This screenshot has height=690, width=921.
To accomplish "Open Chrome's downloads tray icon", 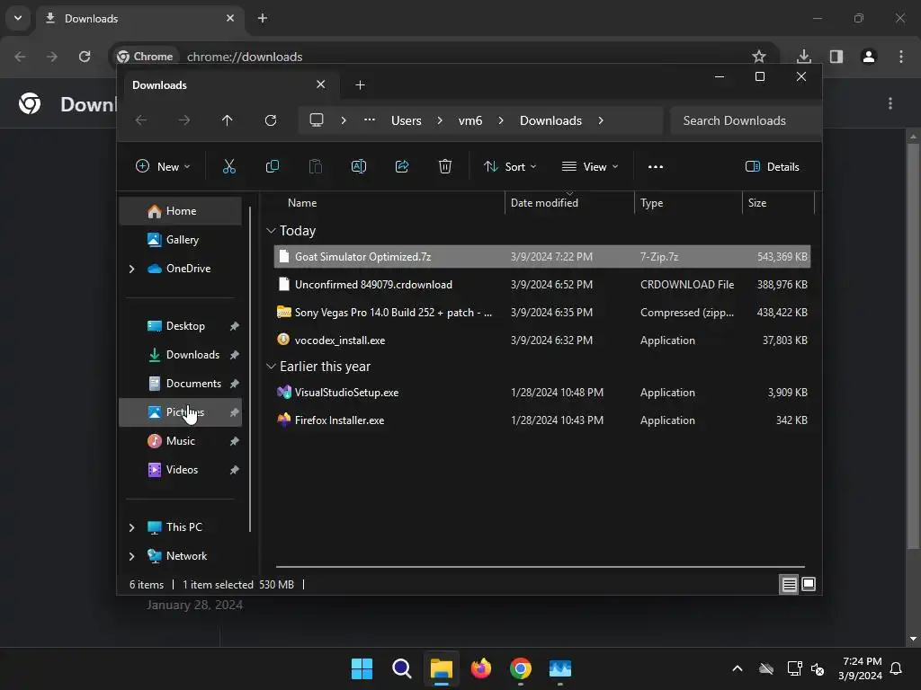I will click(804, 57).
